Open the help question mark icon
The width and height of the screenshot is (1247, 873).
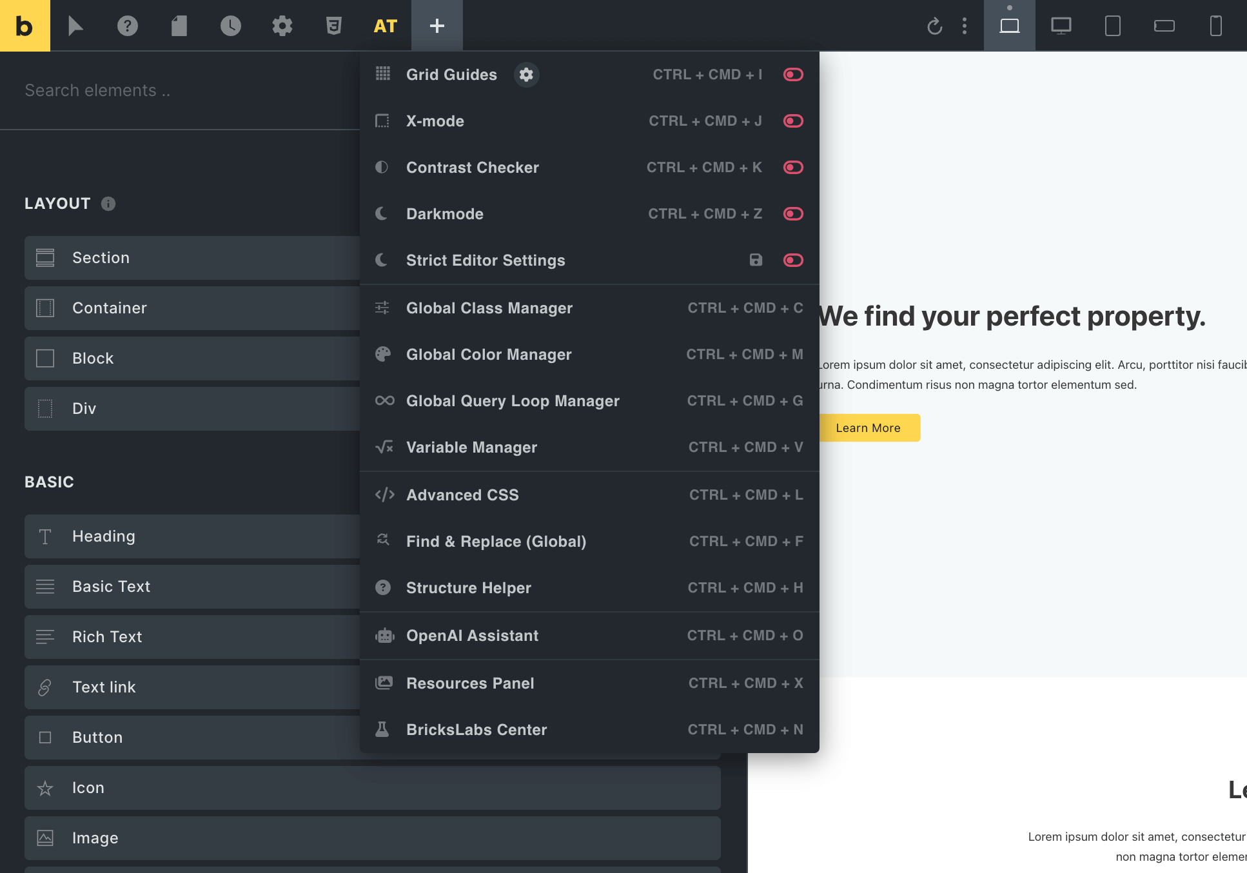coord(128,26)
